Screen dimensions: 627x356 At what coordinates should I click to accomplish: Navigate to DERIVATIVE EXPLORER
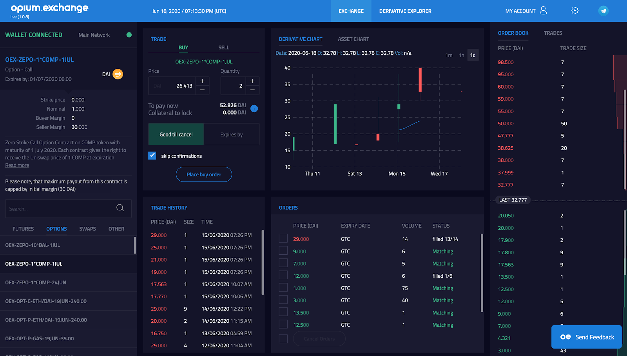coord(405,11)
